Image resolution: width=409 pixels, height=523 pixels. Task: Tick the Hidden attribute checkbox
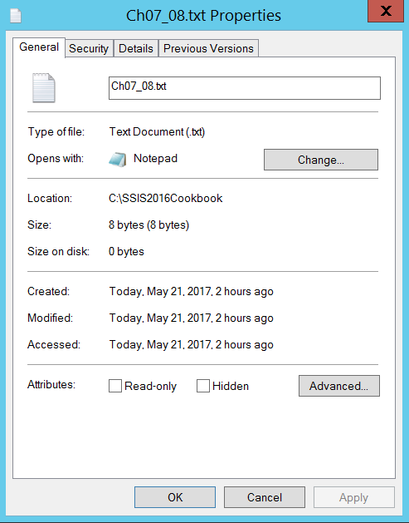click(x=203, y=386)
